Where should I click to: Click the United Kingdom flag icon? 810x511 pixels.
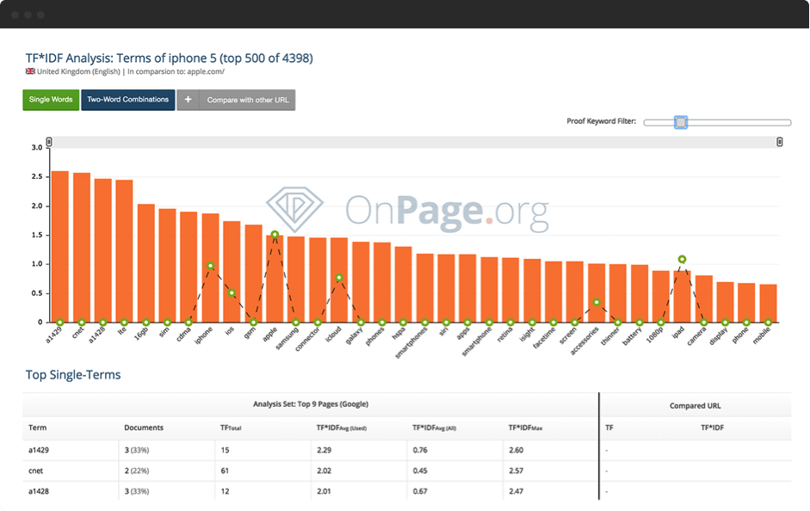tap(30, 72)
